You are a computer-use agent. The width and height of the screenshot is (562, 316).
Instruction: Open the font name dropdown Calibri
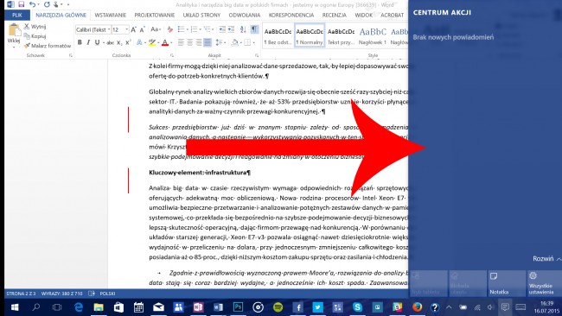pyautogui.click(x=93, y=29)
